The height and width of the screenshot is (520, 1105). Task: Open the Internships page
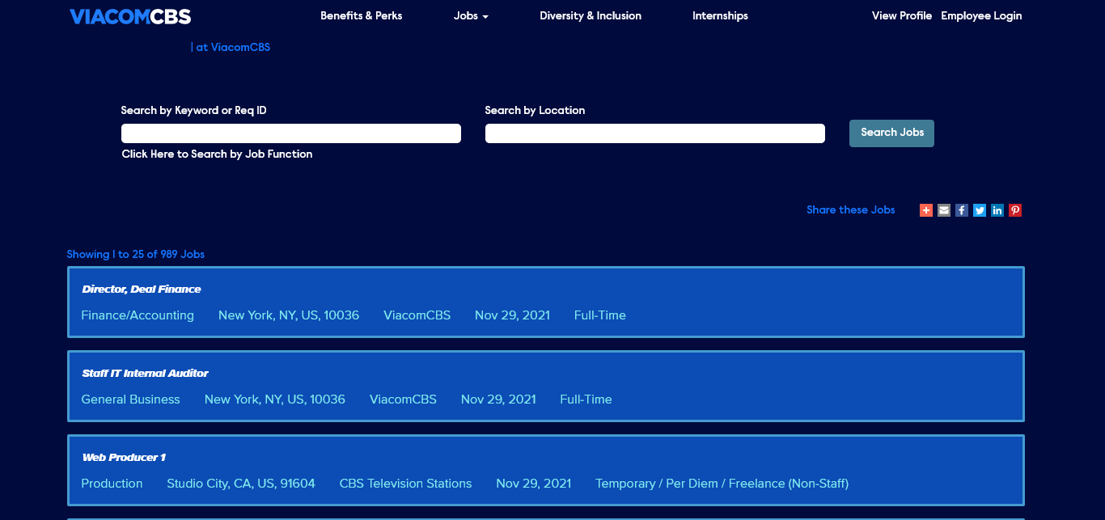click(720, 16)
